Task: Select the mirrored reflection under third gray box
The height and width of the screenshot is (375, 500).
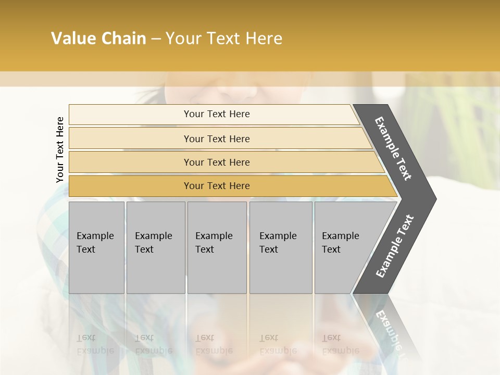Action: tap(214, 344)
